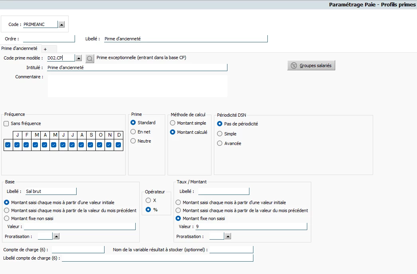Viewport: 417px width, 274px height.
Task: Uncheck the N month checkbox
Action: [109, 145]
